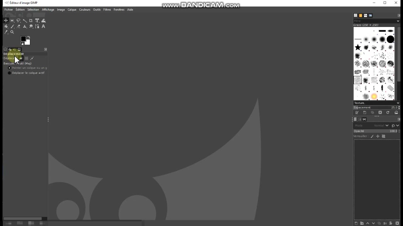Open the Filtres menu
Image resolution: width=403 pixels, height=226 pixels.
tap(107, 9)
